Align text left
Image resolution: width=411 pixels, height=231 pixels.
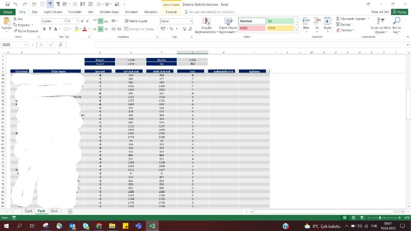point(95,29)
